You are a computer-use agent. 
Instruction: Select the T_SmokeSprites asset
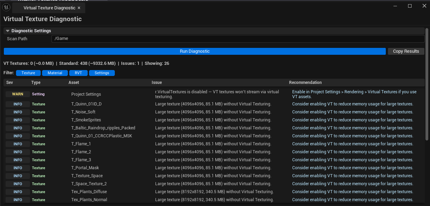[86, 120]
